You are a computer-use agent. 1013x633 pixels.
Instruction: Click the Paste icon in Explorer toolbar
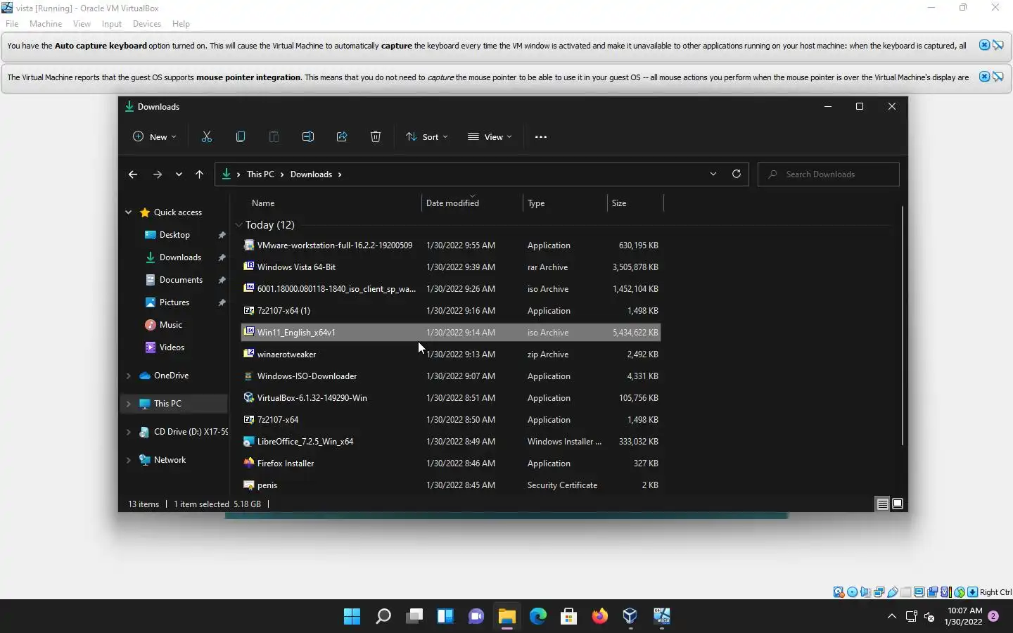(x=274, y=137)
